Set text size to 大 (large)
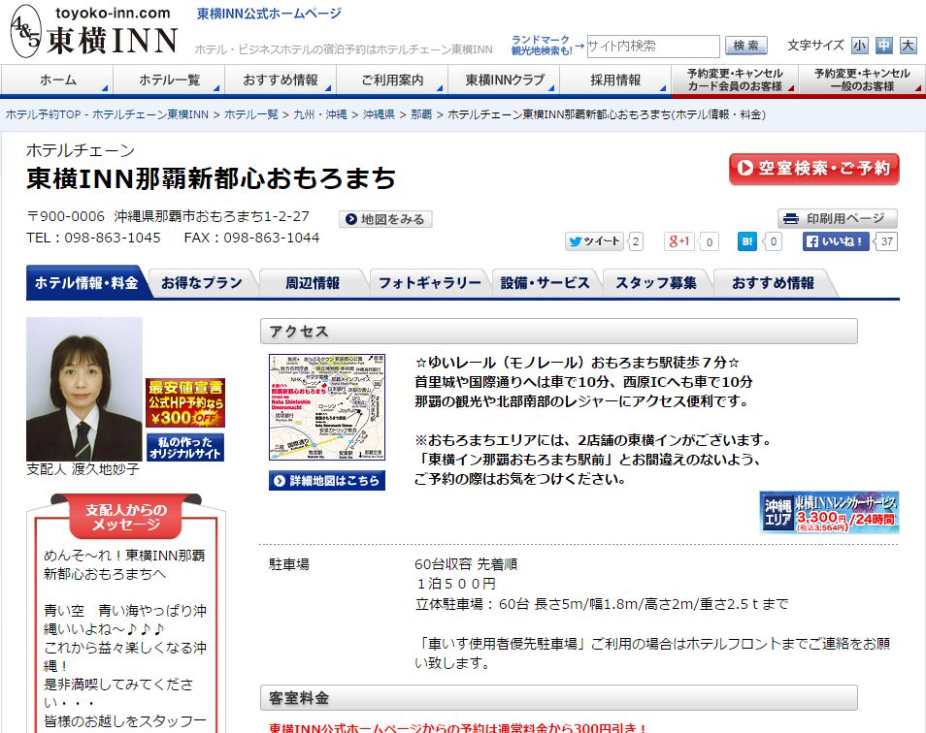The image size is (926, 733). pos(908,46)
